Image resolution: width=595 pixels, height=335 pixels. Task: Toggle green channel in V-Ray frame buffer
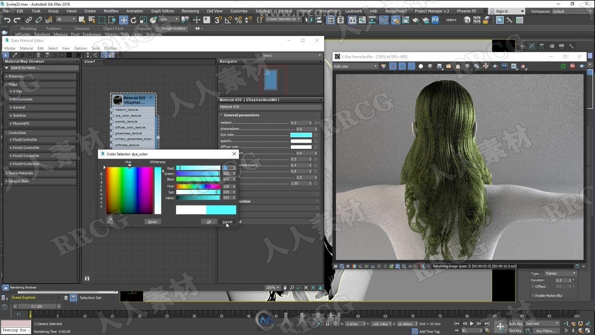[402, 66]
